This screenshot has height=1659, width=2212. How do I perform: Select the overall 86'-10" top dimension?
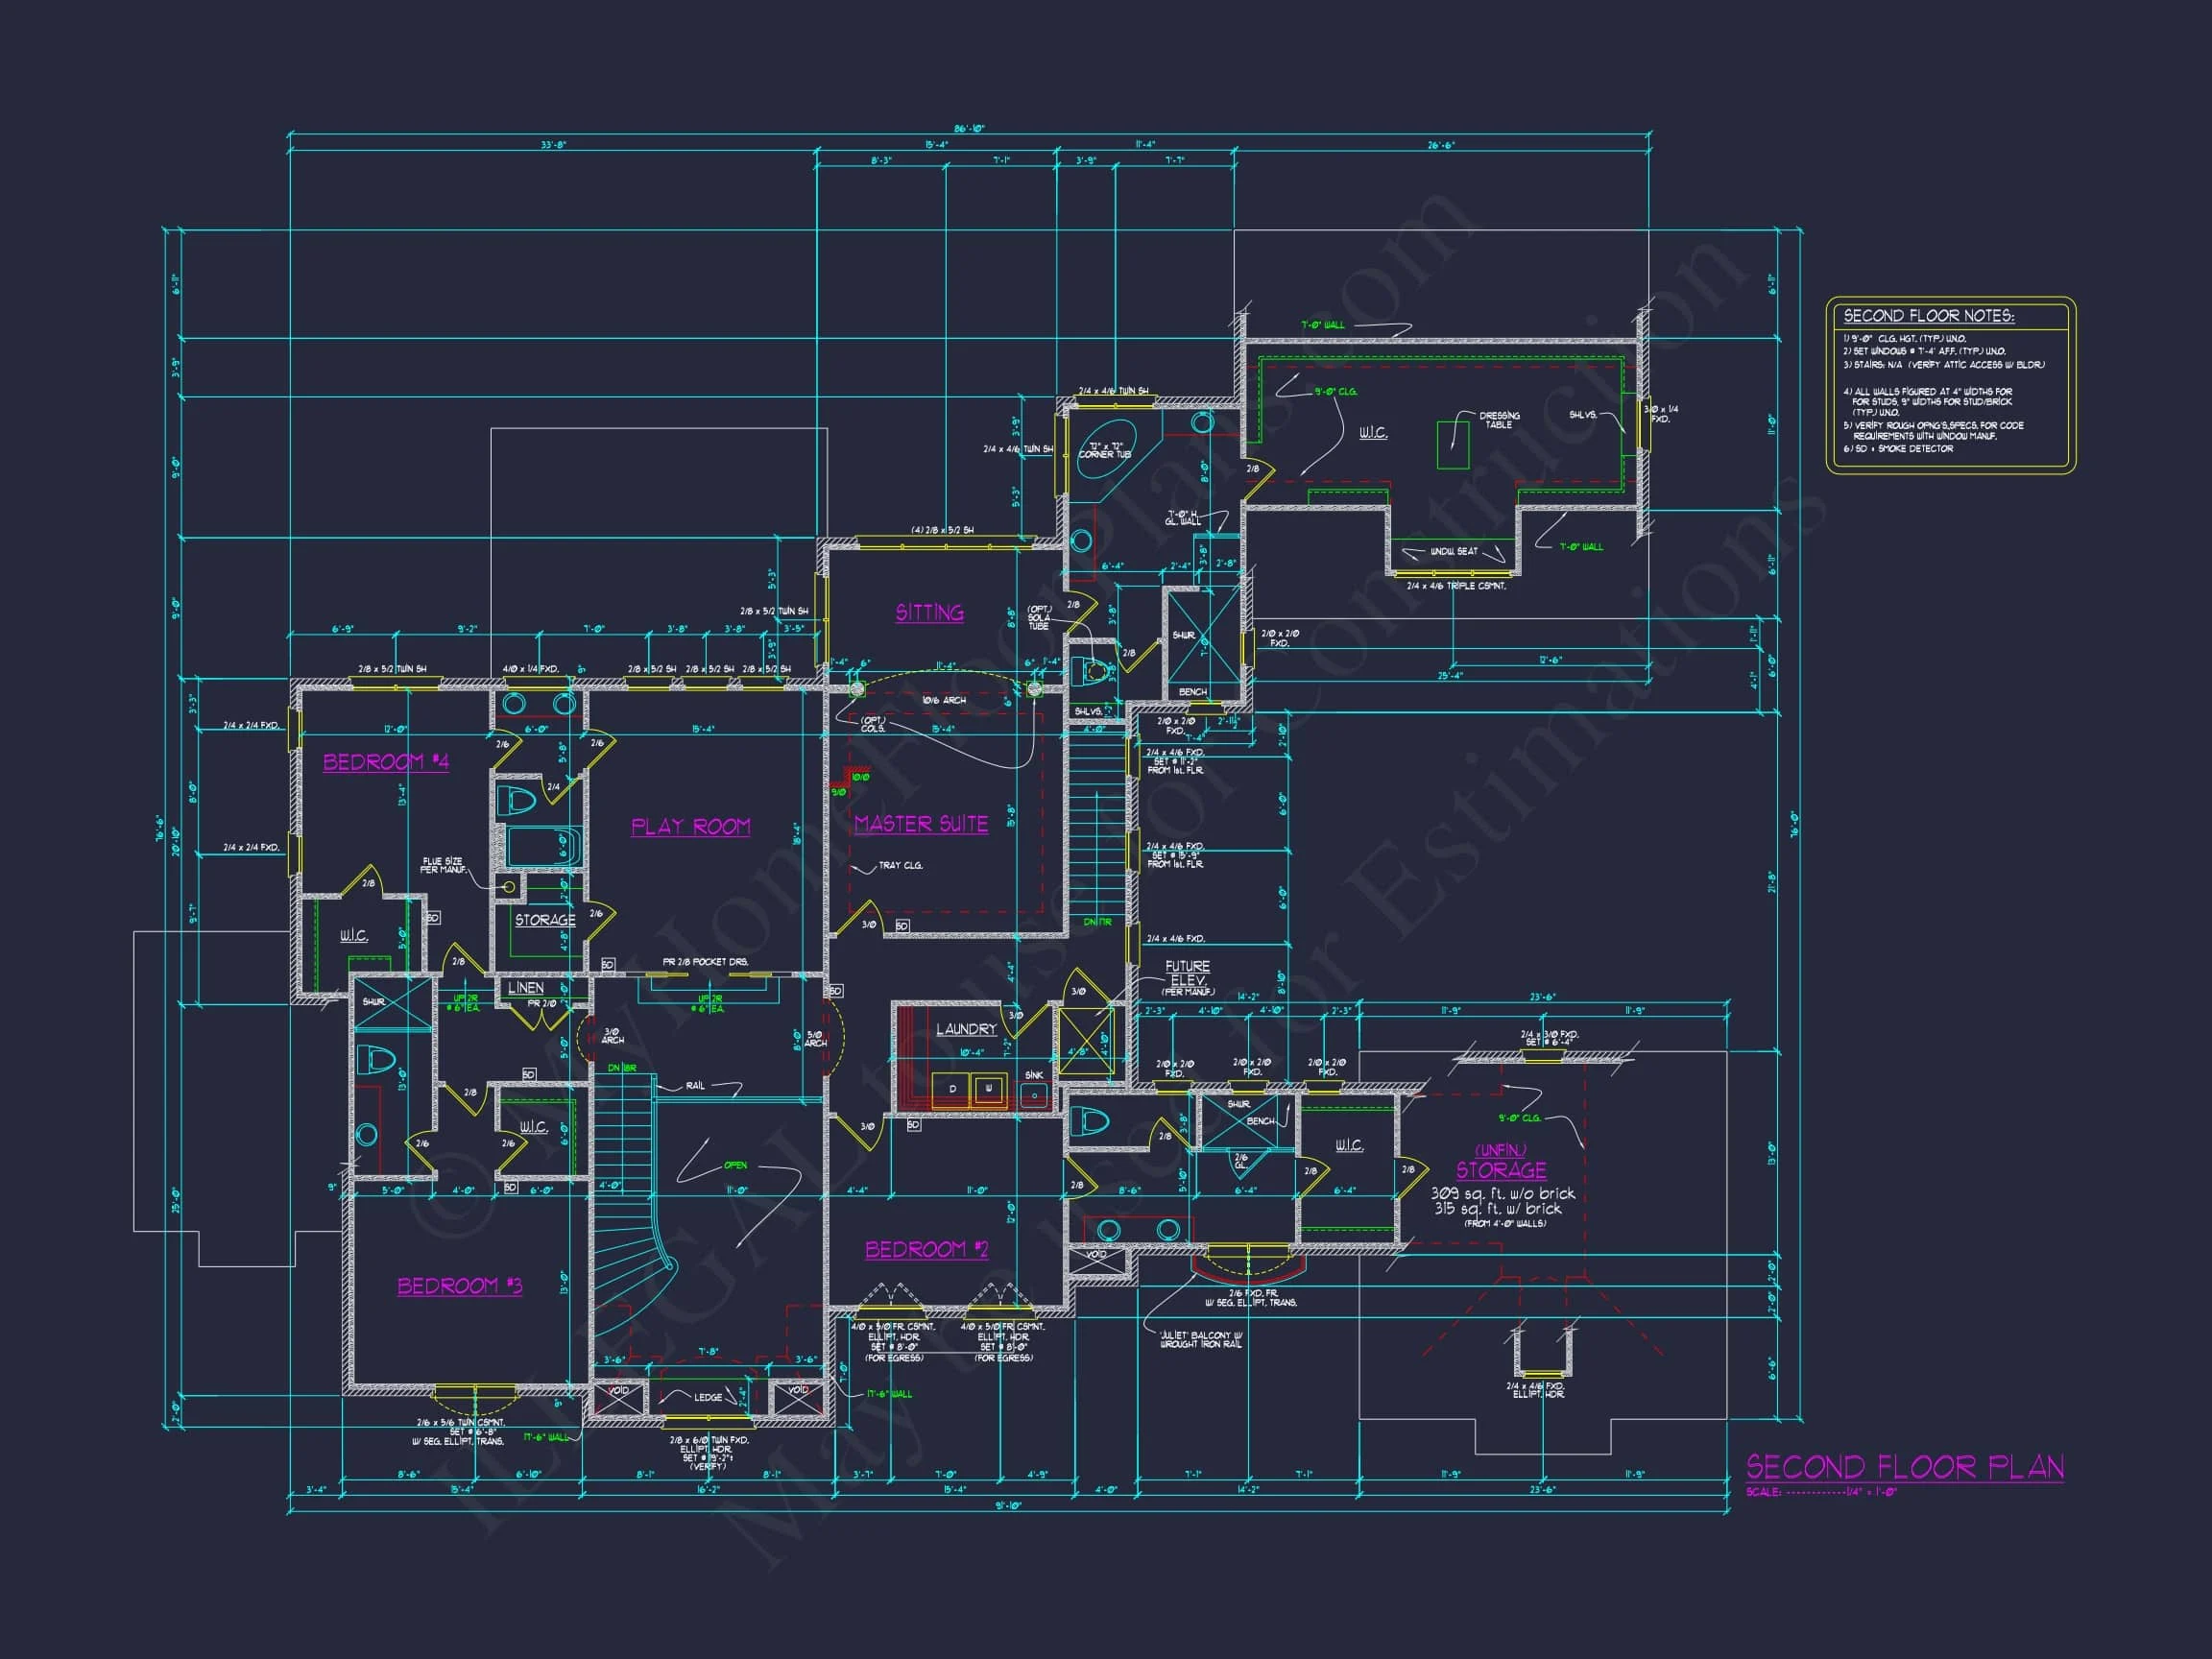point(968,129)
